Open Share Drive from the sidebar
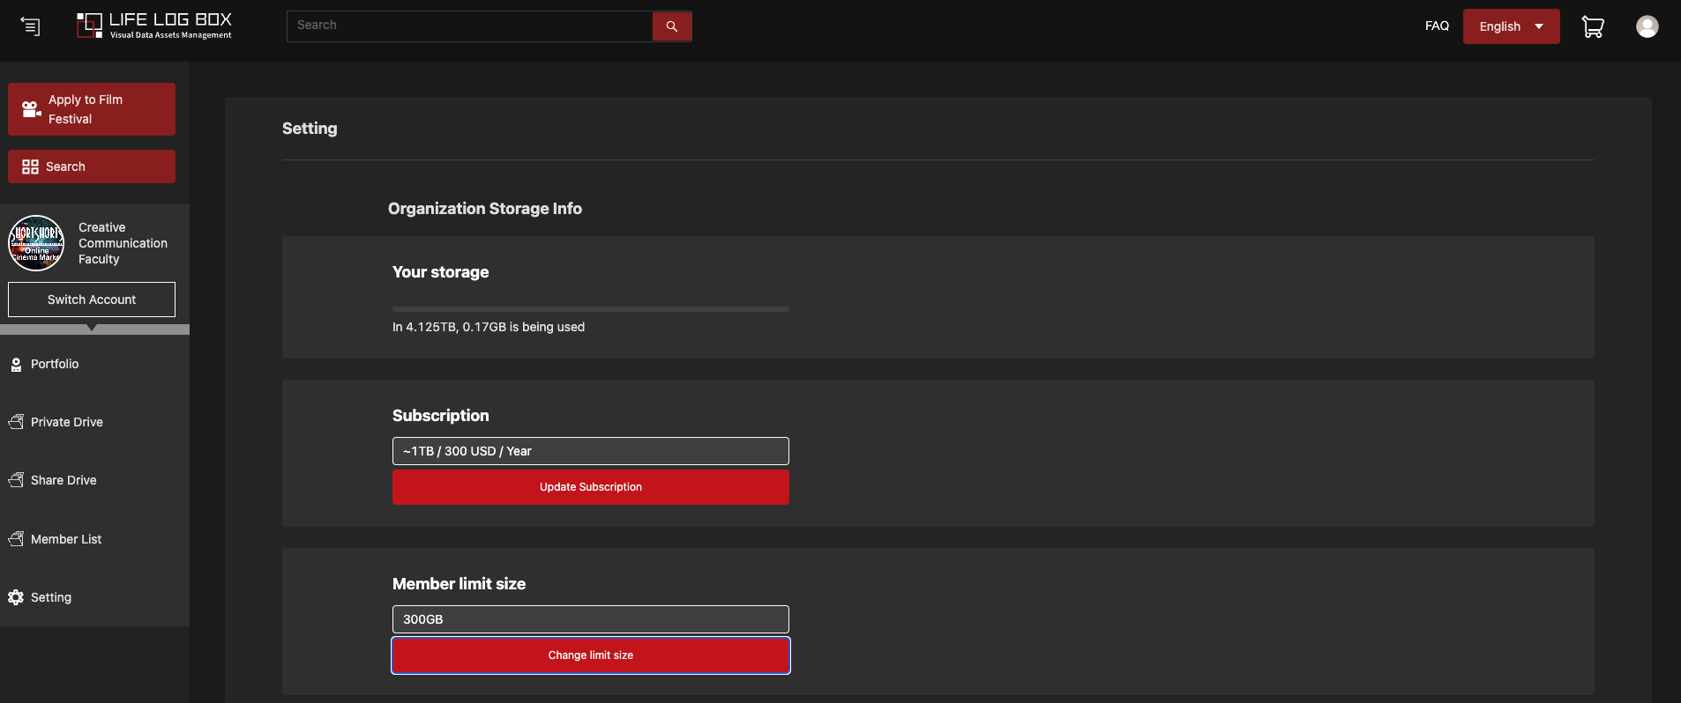Image resolution: width=1681 pixels, height=703 pixels. [64, 480]
